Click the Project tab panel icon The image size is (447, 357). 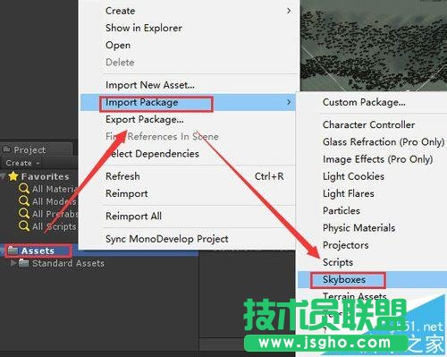click(6, 149)
